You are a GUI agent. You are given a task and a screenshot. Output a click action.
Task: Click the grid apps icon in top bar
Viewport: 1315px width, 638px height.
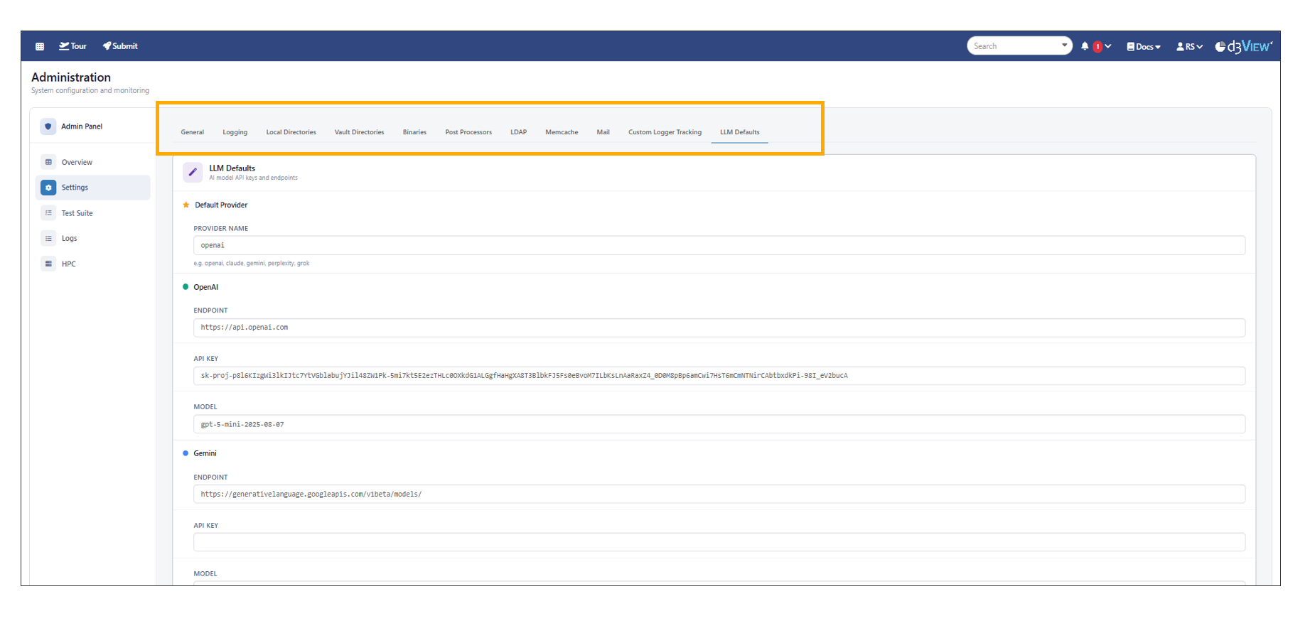coord(40,46)
